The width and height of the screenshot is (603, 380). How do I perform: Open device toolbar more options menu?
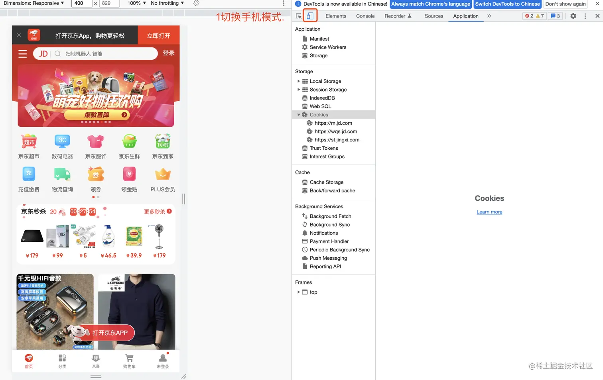[284, 3]
